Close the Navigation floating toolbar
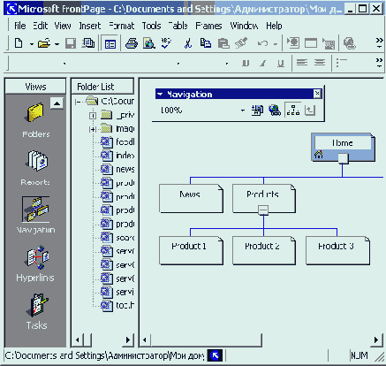Screen dimensions: 386x366 coord(317,94)
